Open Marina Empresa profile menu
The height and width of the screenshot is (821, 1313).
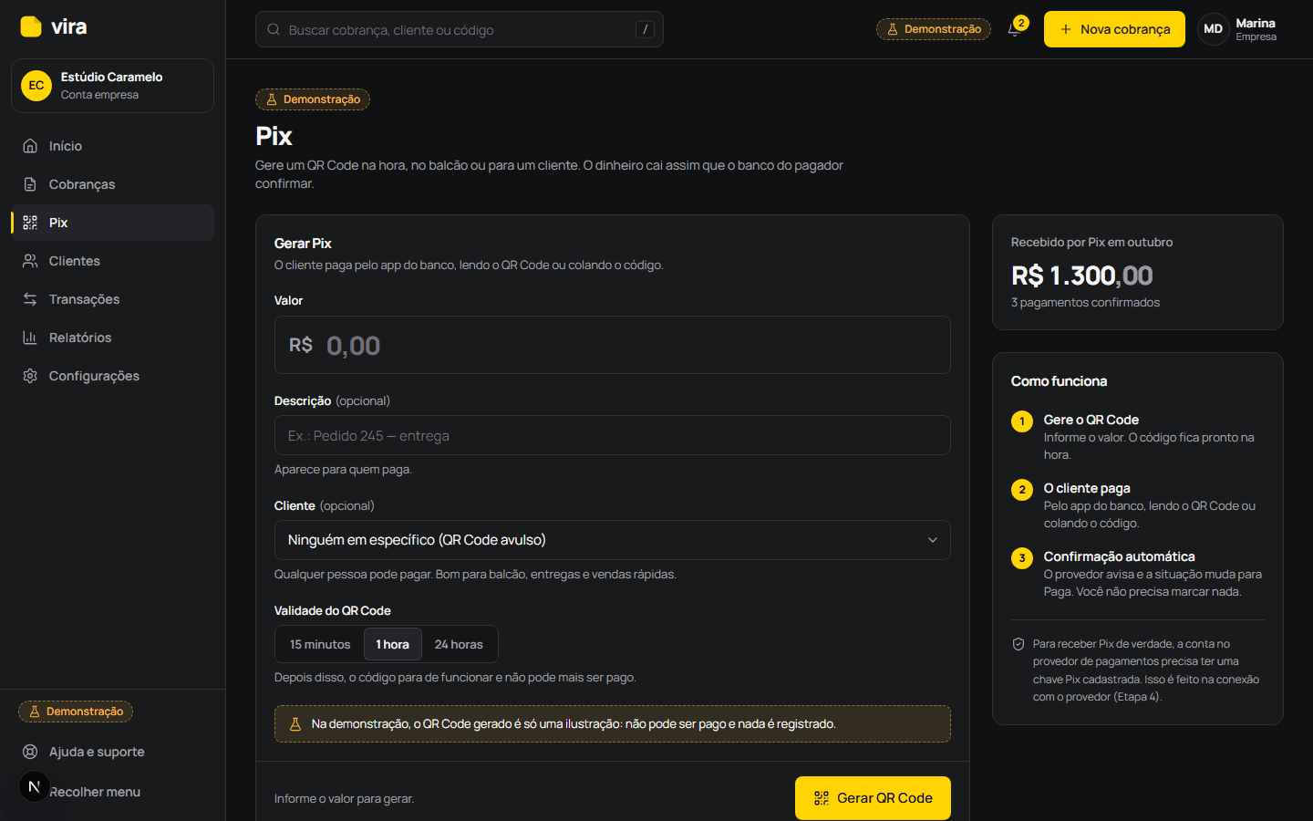(1240, 29)
